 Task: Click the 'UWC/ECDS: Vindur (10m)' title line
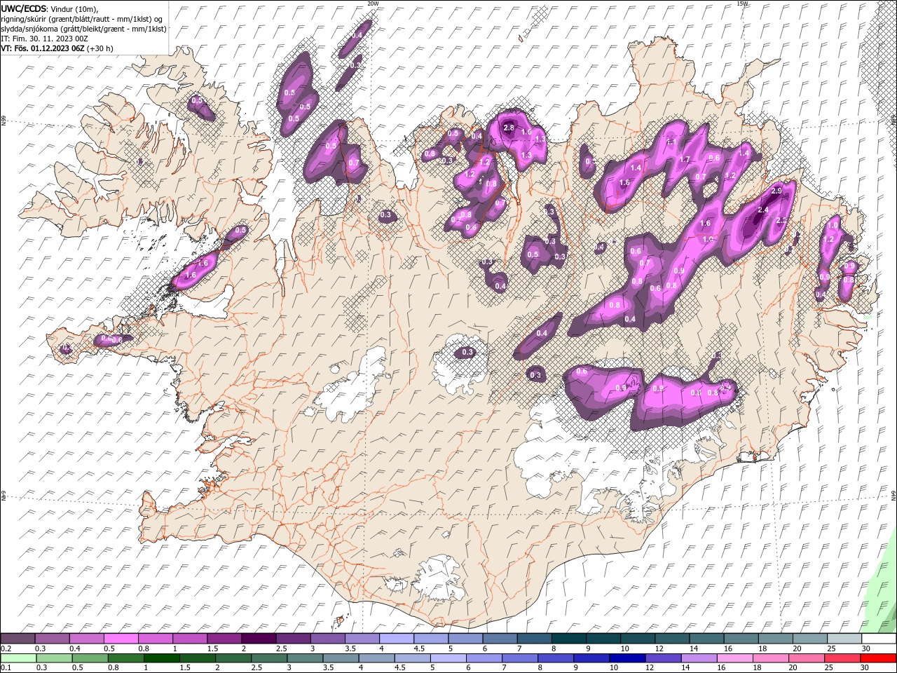[50, 8]
